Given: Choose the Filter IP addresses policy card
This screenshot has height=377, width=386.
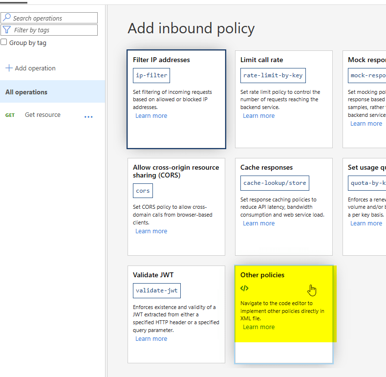Looking at the screenshot, I should tap(176, 99).
